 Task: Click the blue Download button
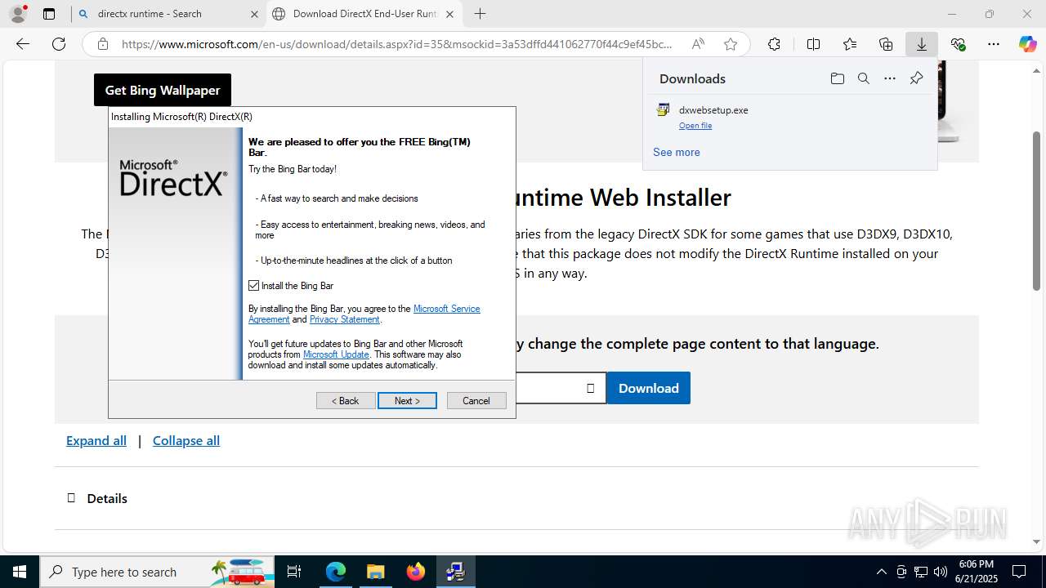[x=649, y=388]
